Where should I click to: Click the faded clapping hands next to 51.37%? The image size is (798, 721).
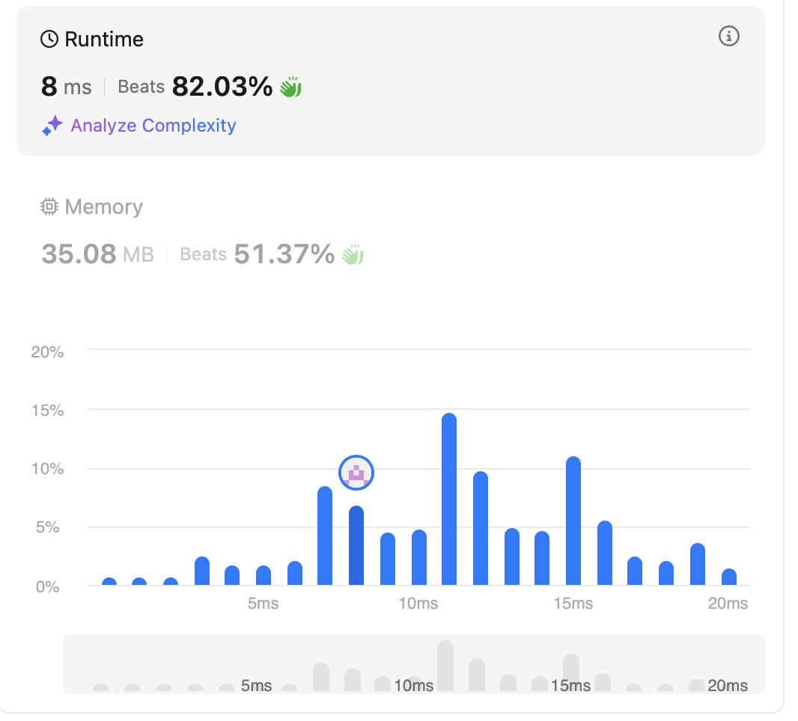[x=353, y=255]
